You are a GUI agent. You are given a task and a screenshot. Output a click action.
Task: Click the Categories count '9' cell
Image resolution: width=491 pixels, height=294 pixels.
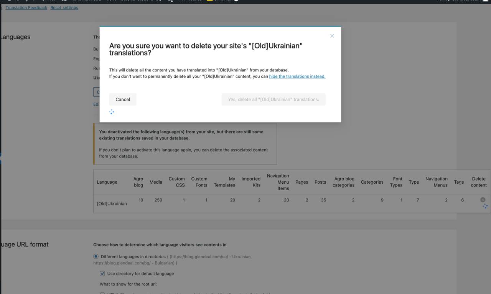click(x=382, y=200)
